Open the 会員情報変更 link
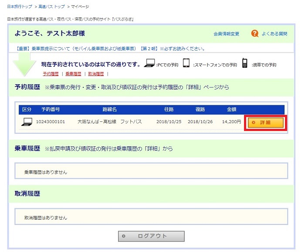The image size is (305, 252). tap(226, 34)
